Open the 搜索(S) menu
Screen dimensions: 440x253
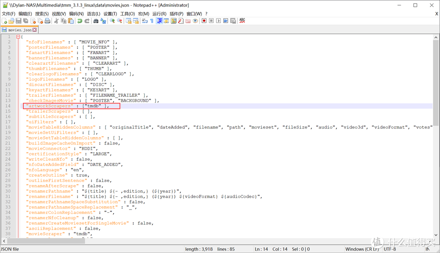[x=42, y=14]
